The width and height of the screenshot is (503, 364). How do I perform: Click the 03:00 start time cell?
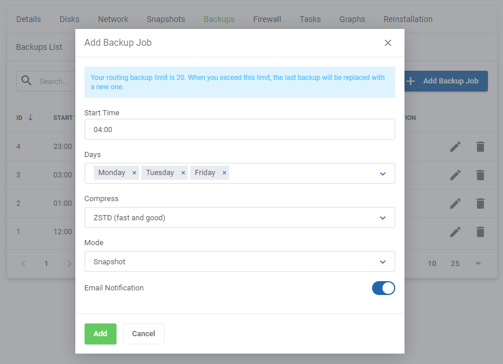[x=63, y=175]
